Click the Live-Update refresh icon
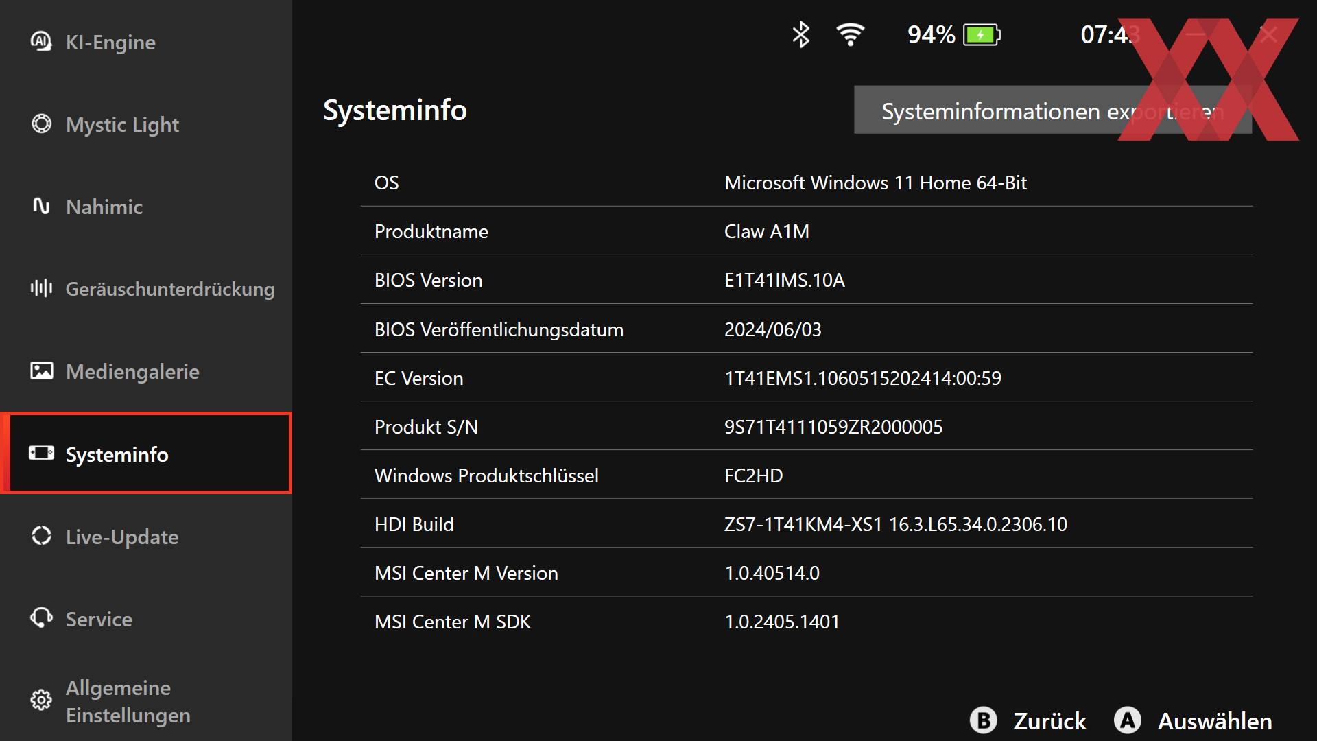1317x741 pixels. point(41,536)
